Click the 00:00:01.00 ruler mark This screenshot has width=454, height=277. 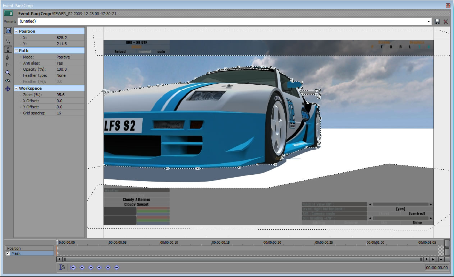pos(376,243)
